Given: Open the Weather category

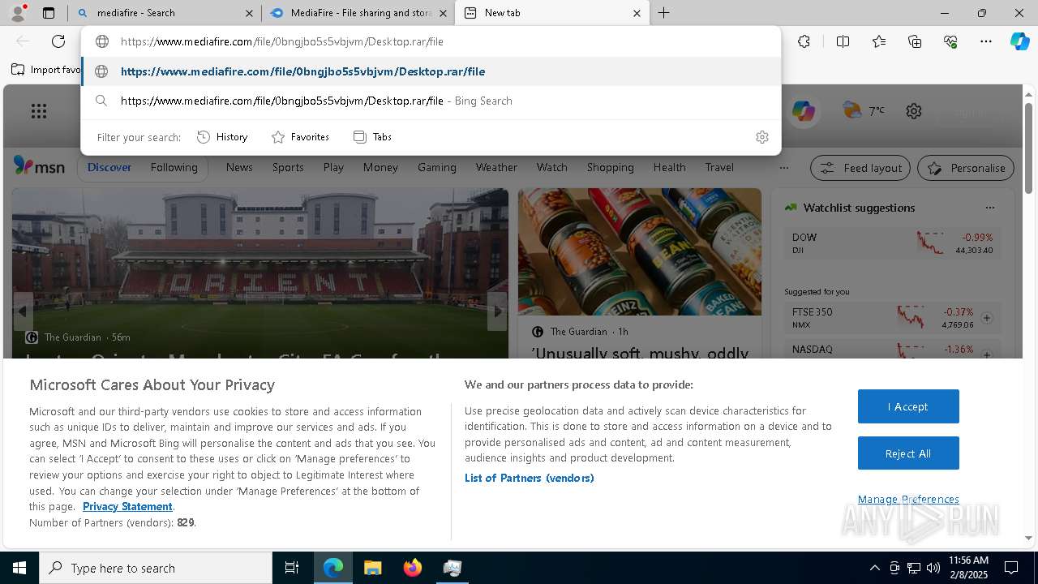Looking at the screenshot, I should pos(496,167).
